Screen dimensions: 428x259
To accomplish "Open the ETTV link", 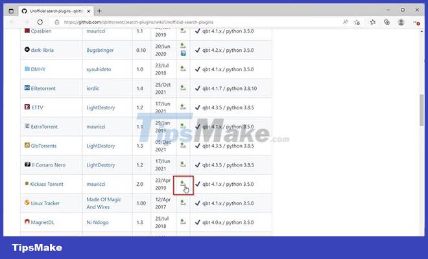I will point(38,107).
